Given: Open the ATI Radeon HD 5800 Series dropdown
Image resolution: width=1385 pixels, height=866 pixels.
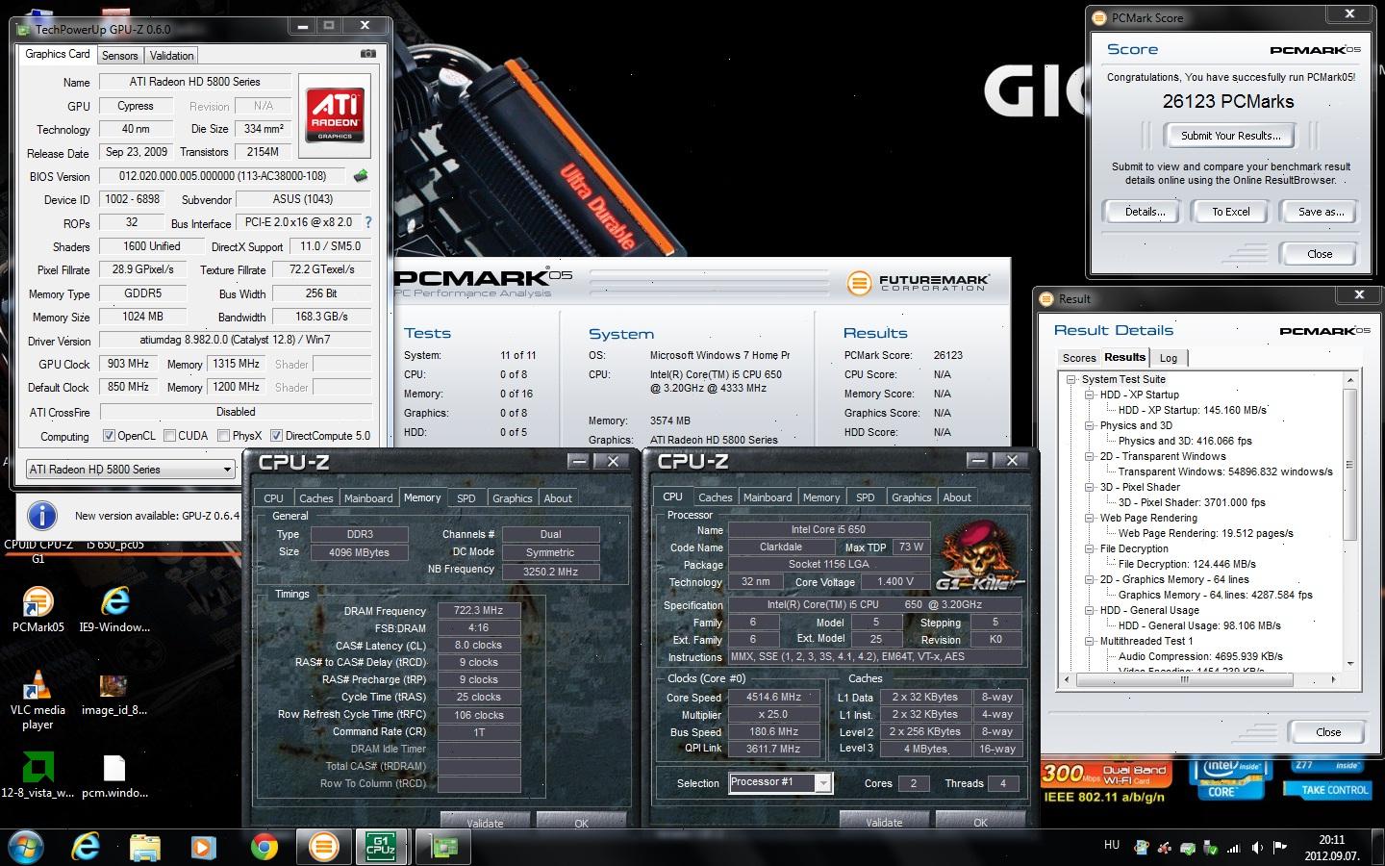Looking at the screenshot, I should (x=130, y=470).
